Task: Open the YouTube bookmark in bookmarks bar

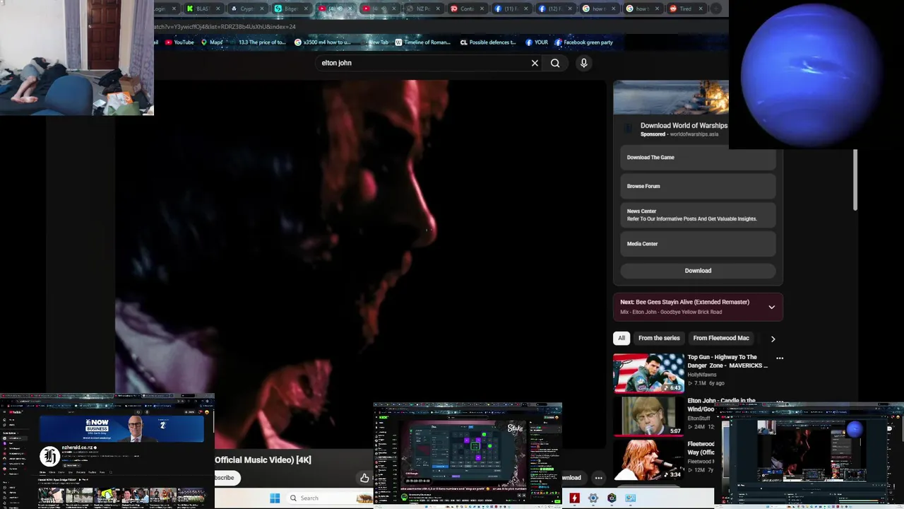Action: (179, 42)
